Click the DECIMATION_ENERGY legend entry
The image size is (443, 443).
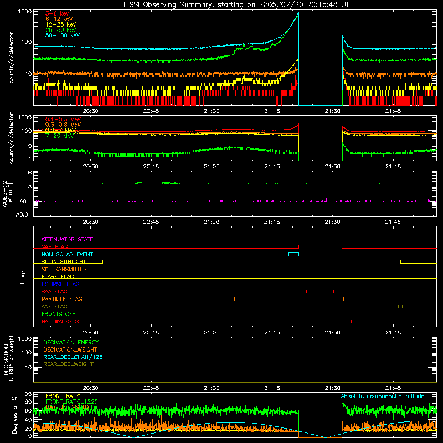click(71, 342)
